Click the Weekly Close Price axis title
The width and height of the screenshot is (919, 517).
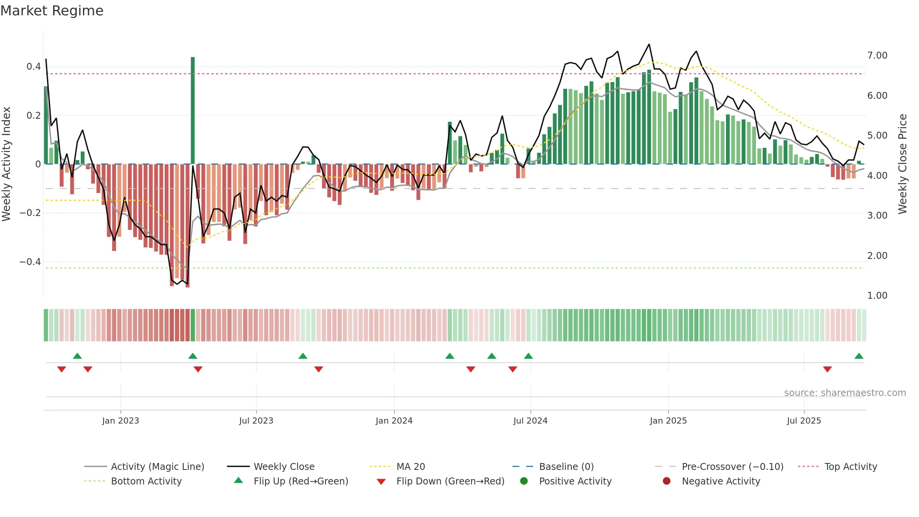point(903,164)
